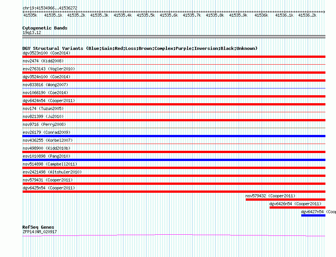Click esv2421498 (Altshuler2010) label
Viewport: 336px width, 257px height.
[x=52, y=172]
